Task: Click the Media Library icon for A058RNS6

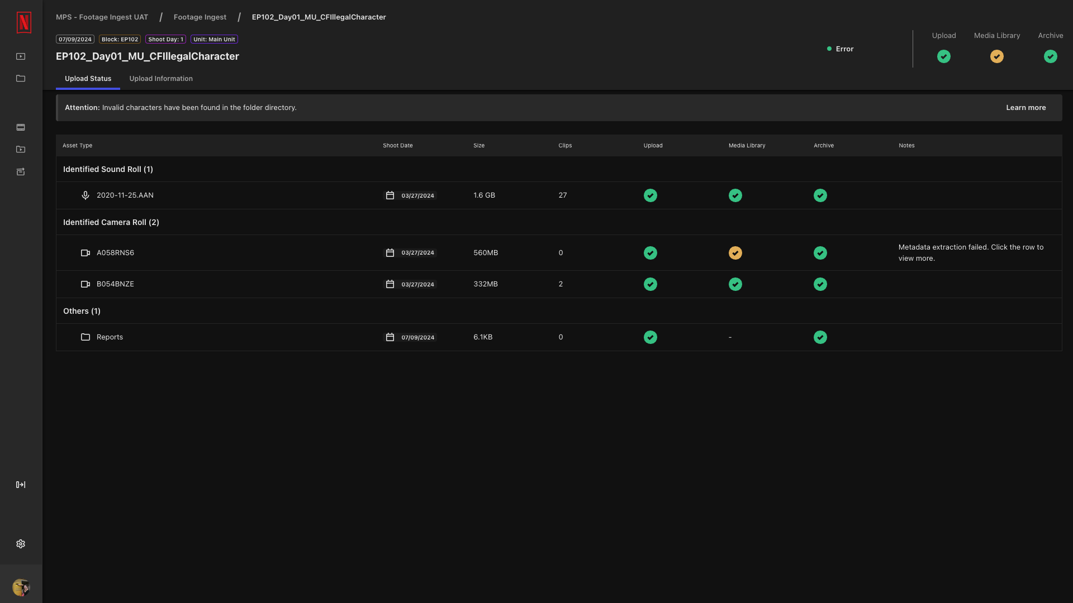Action: click(x=735, y=252)
